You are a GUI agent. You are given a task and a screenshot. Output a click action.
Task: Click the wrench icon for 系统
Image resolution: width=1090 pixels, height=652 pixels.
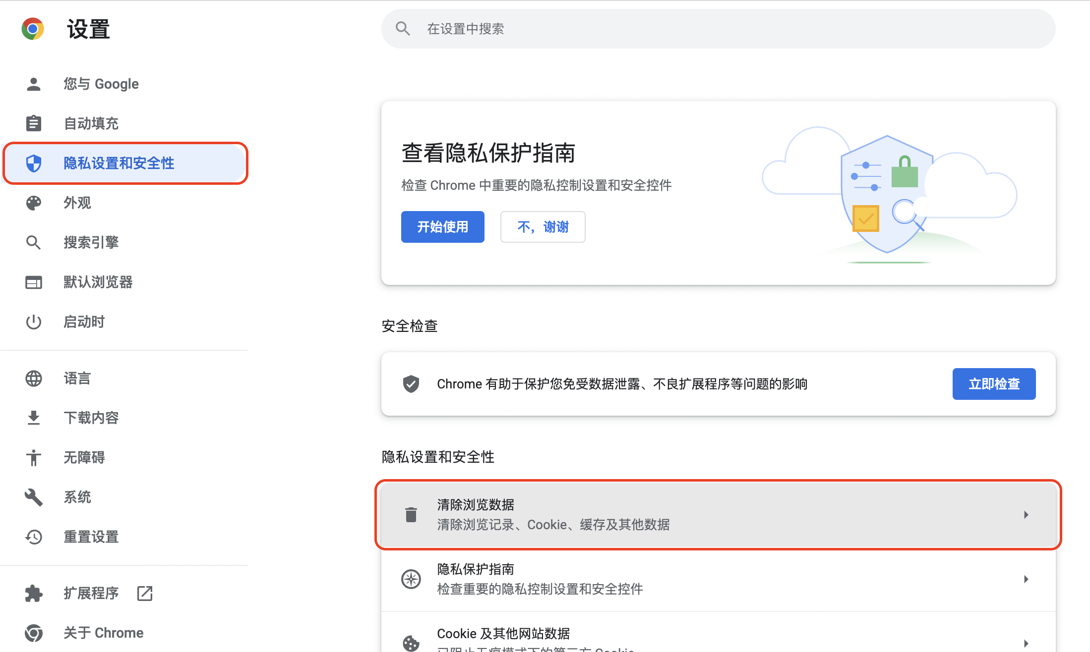(33, 497)
